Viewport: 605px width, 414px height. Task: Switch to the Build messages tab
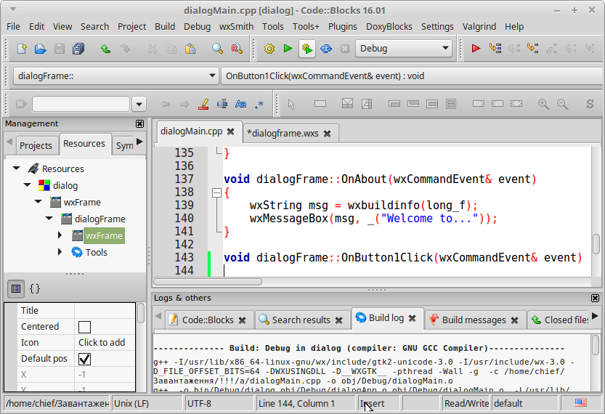click(473, 320)
